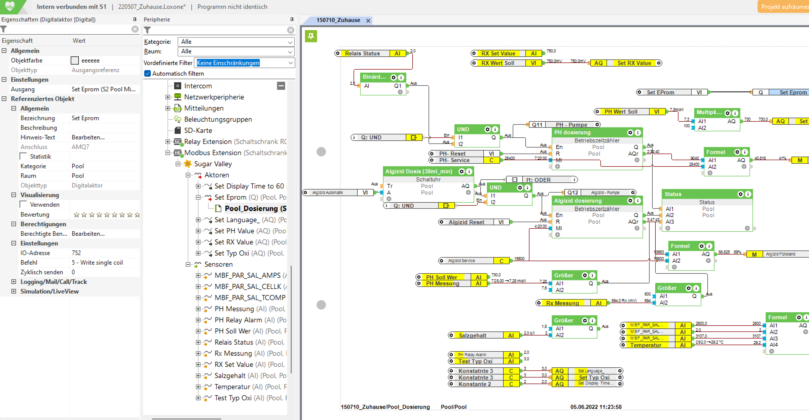
Task: Uncheck Automatisch filtern checkbox
Action: 148,73
